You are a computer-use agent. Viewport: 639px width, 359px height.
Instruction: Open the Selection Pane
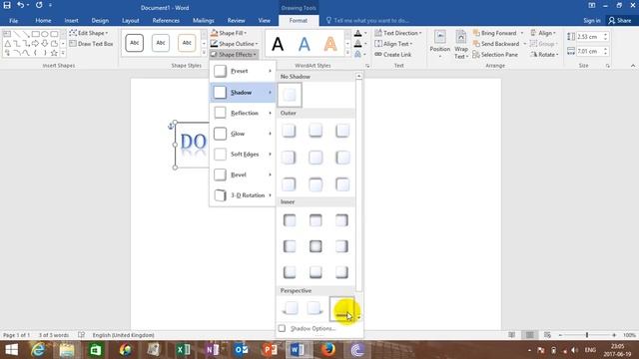[x=495, y=54]
